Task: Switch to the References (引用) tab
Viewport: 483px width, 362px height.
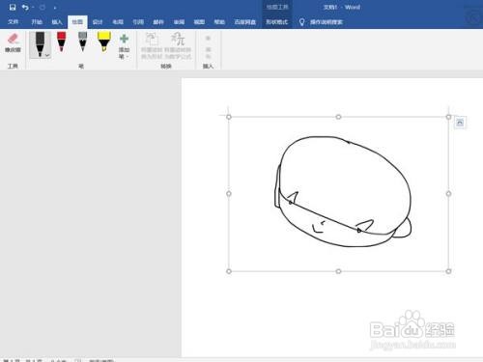Action: [x=138, y=22]
